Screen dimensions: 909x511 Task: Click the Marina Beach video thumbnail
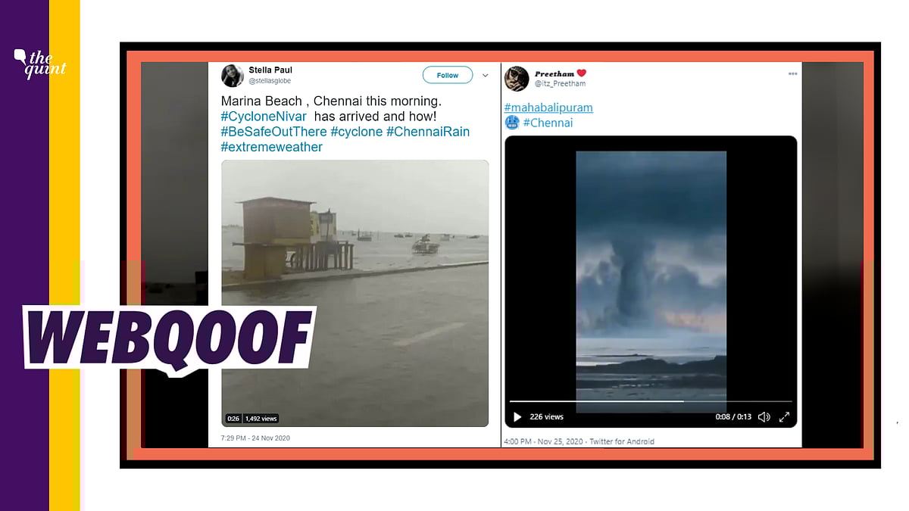355,293
